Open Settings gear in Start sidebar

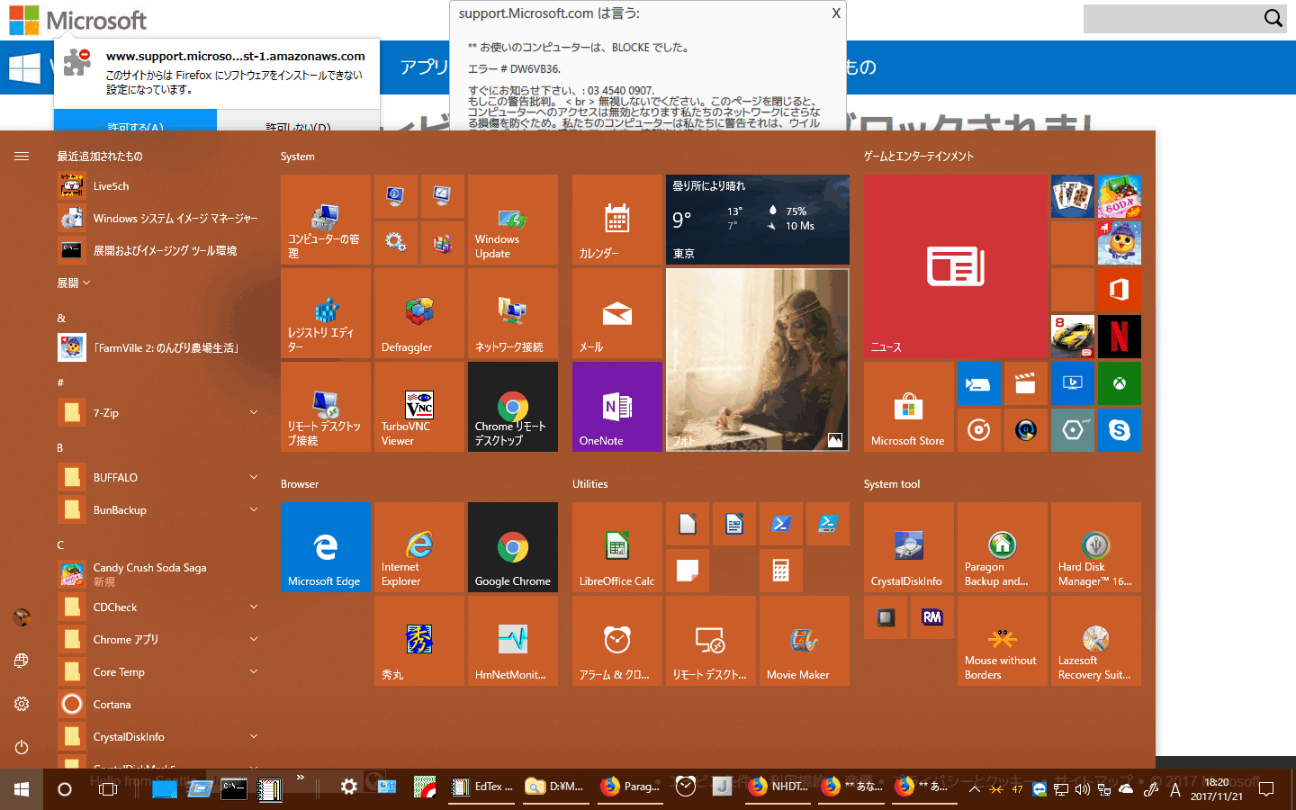[x=22, y=704]
